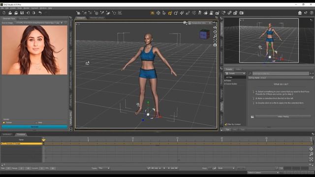Open the File menu
This screenshot has height=177, width=315.
click(2, 8)
